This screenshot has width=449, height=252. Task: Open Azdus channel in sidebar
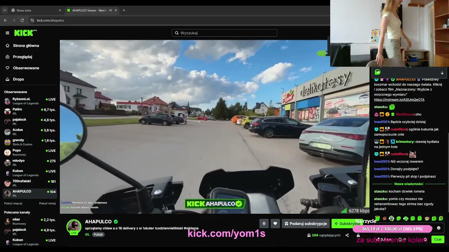point(29,132)
